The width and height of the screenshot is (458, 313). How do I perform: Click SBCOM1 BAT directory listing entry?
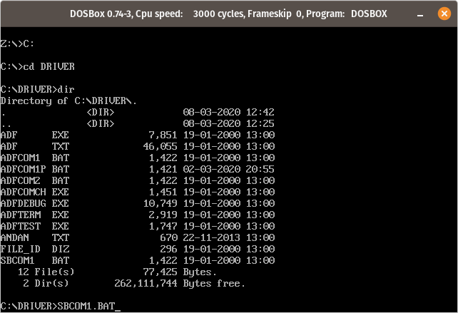pos(138,260)
